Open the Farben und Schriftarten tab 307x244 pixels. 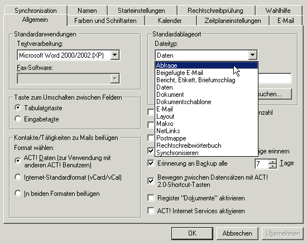[x=105, y=20]
